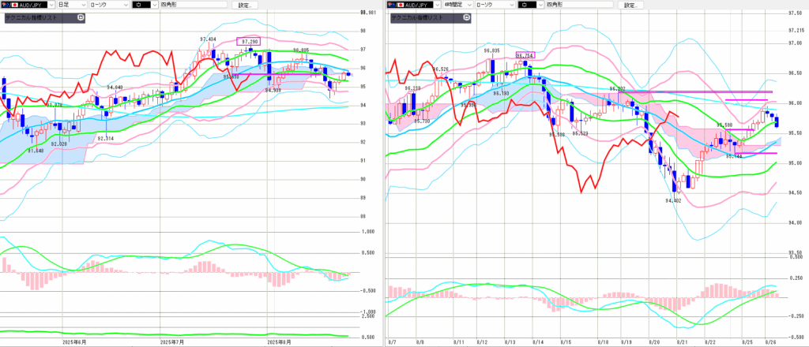Click the 97.484 high price label

pos(208,39)
